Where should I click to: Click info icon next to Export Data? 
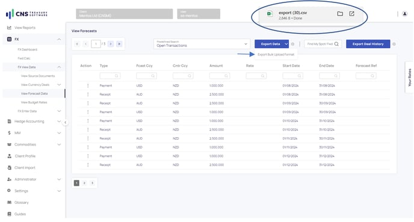click(x=292, y=45)
